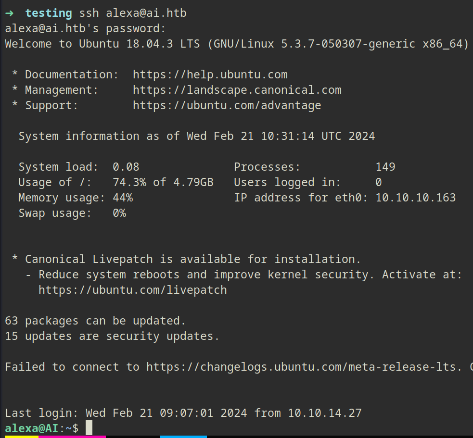473x438 pixels.
Task: Click the "testing" directory name in prompt
Action: click(49, 13)
